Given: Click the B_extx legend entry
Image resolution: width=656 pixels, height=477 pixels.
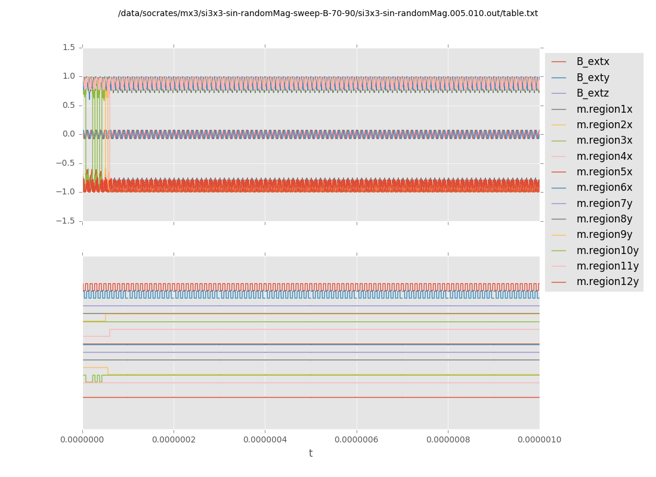Looking at the screenshot, I should 592,61.
